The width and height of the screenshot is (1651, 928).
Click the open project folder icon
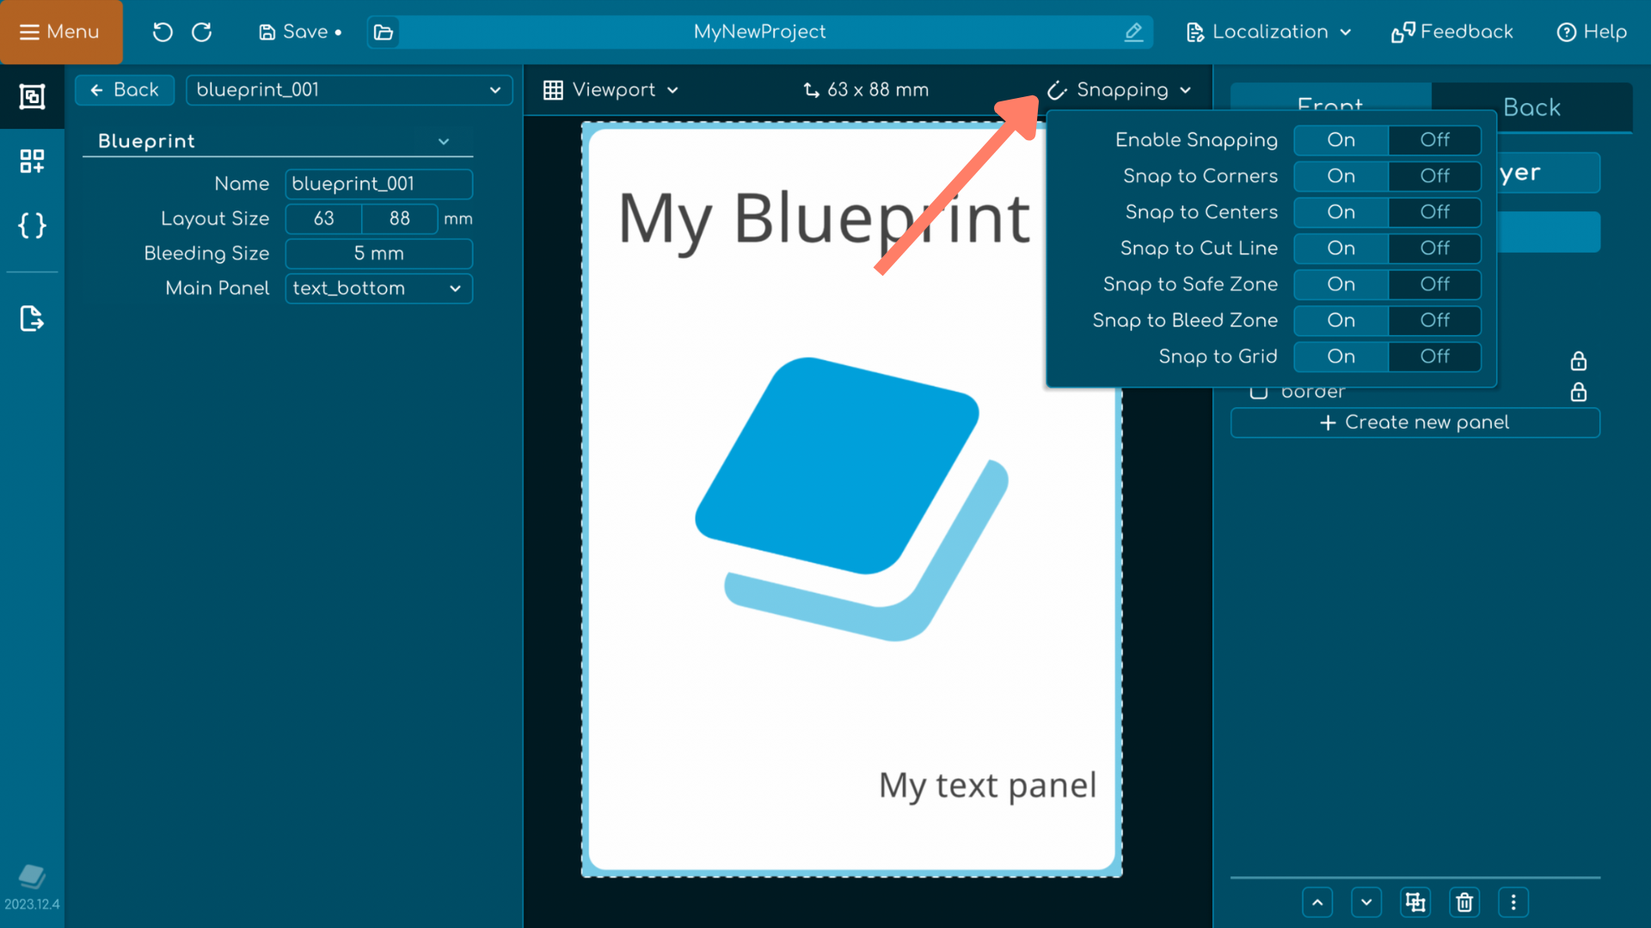(383, 32)
